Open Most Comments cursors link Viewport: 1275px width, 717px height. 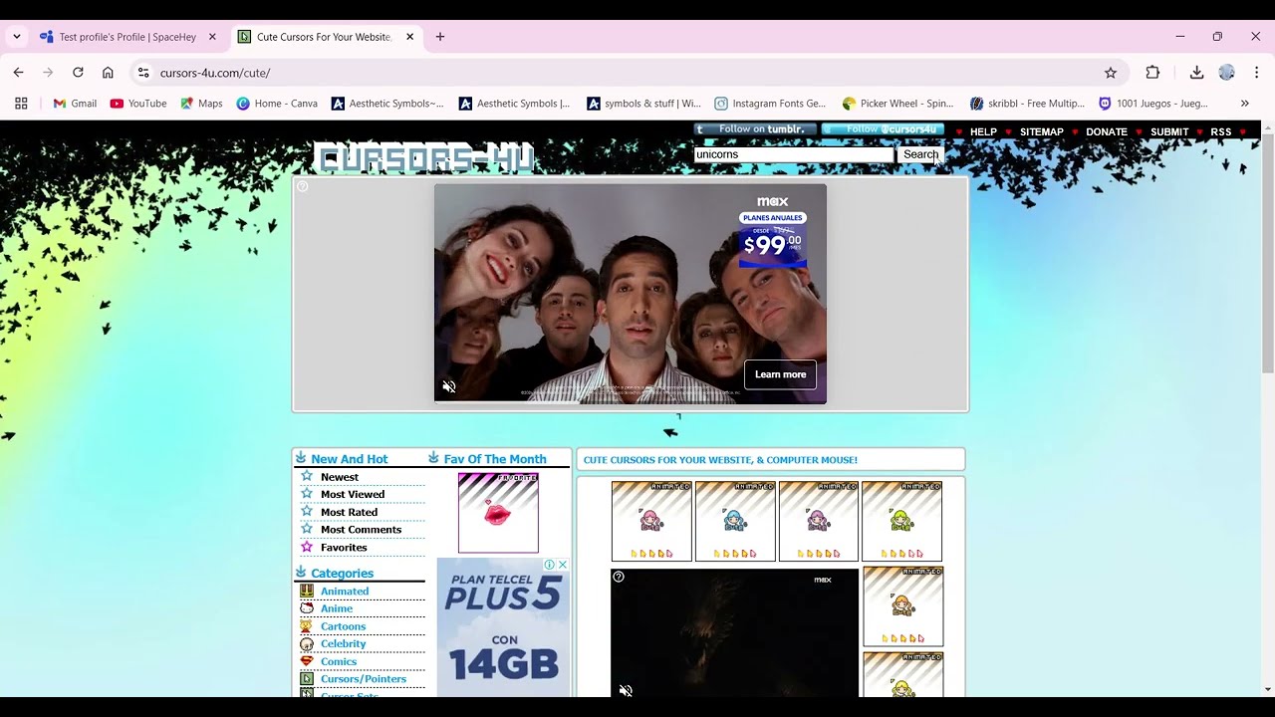point(361,529)
